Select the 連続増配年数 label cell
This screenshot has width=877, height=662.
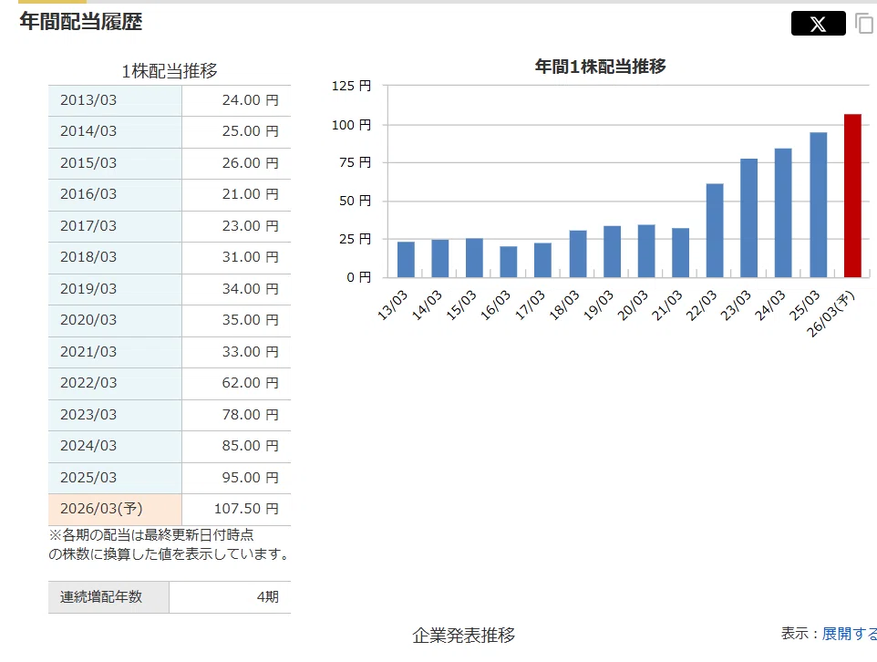coord(108,597)
